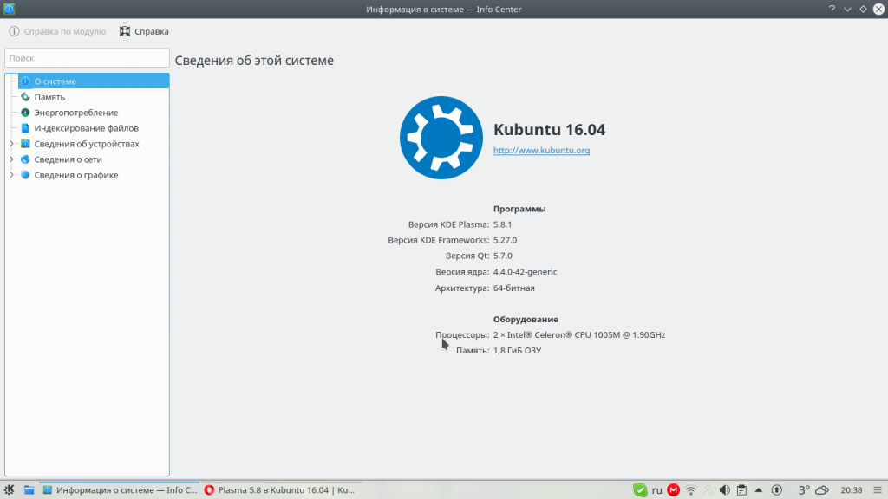Open the KDE application launcher menu
Screen dimensions: 888x499
(9, 490)
